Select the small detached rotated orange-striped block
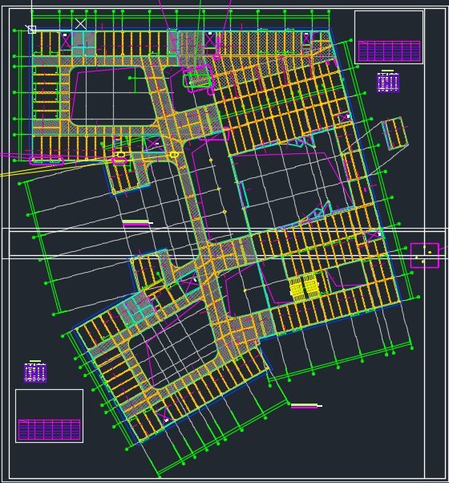 click(395, 133)
